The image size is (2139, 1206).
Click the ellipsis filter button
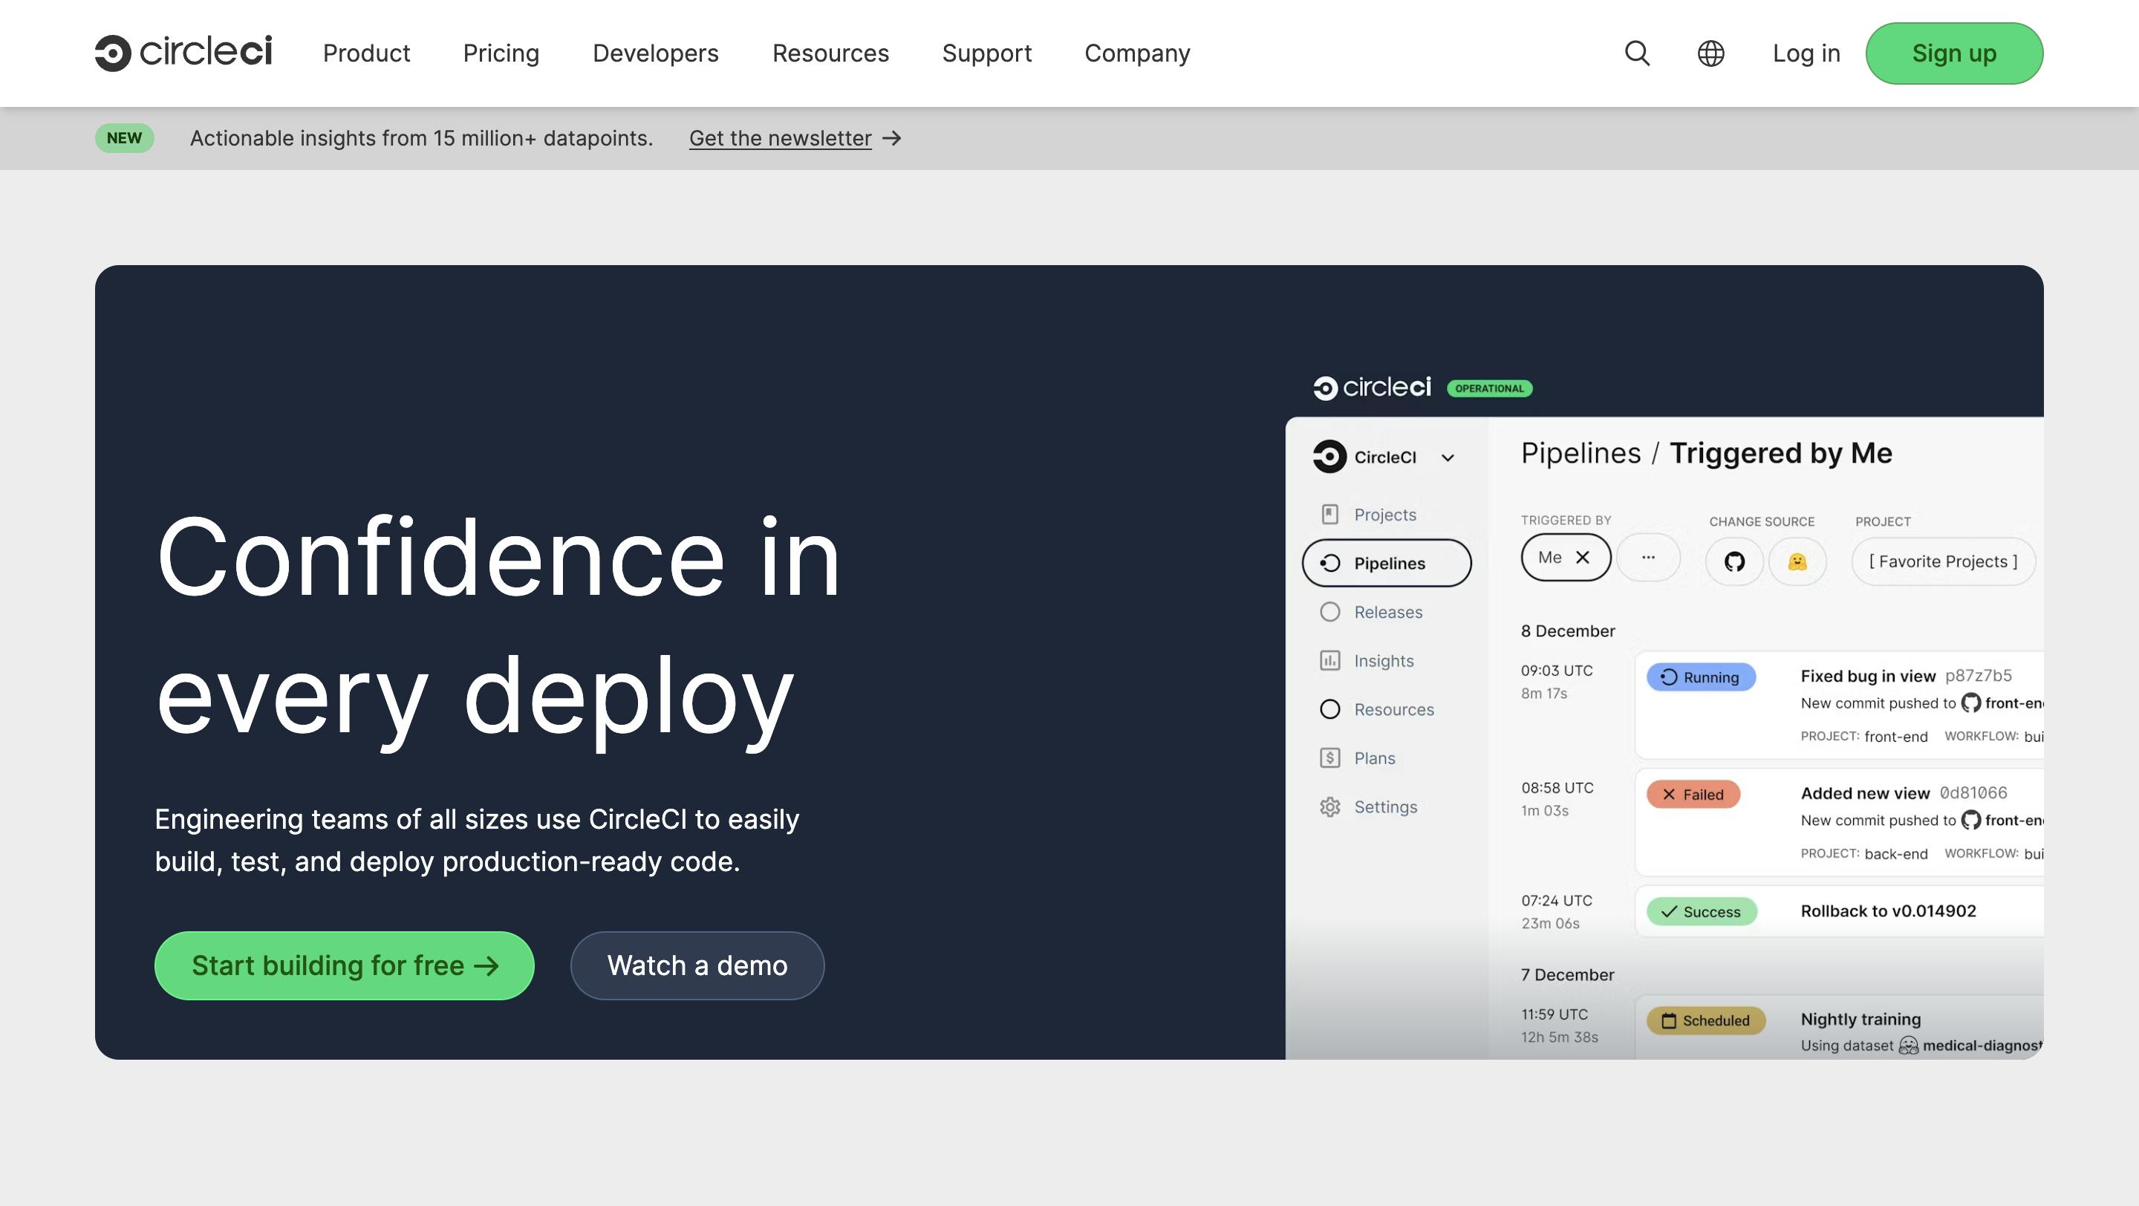1647,557
